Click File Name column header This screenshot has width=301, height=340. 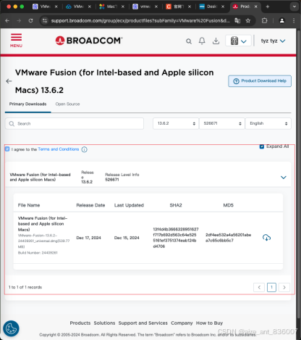tap(29, 205)
